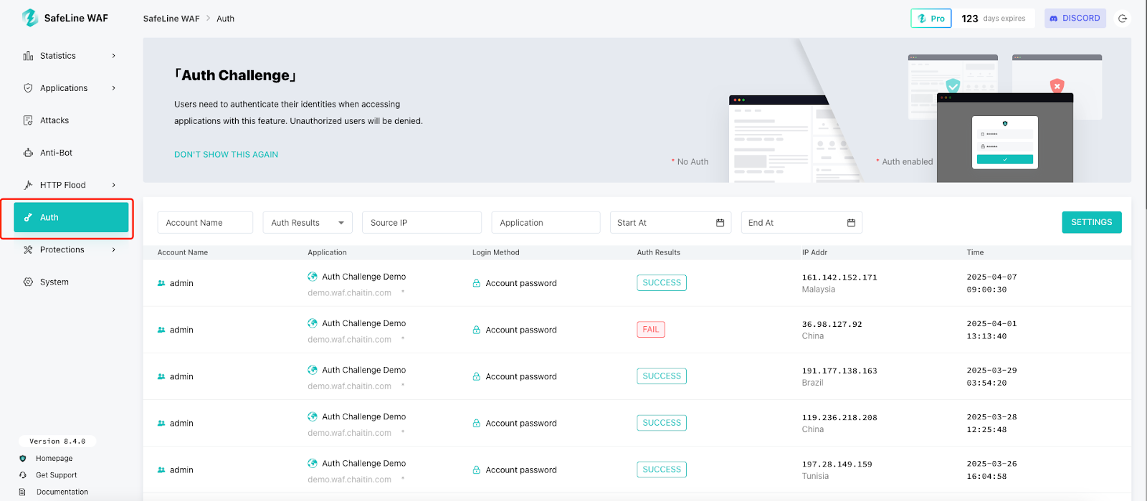The image size is (1147, 501).
Task: Open the Auth Results dropdown filter
Action: [308, 223]
